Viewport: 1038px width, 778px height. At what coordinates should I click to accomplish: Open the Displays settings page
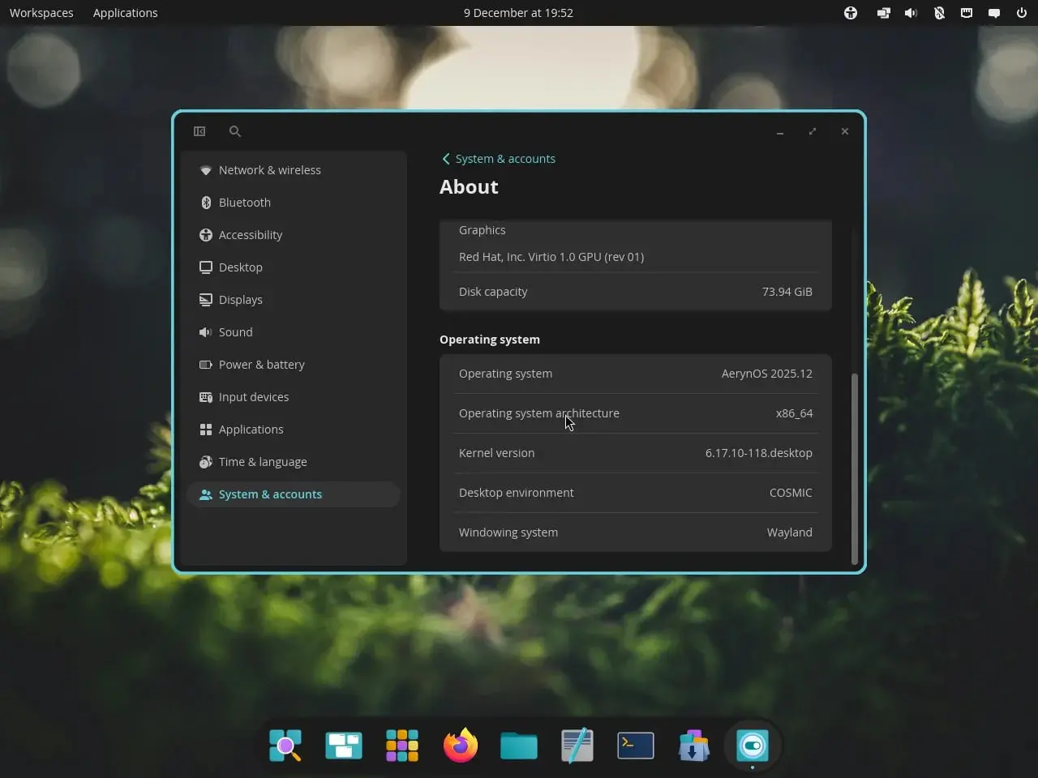pyautogui.click(x=240, y=300)
